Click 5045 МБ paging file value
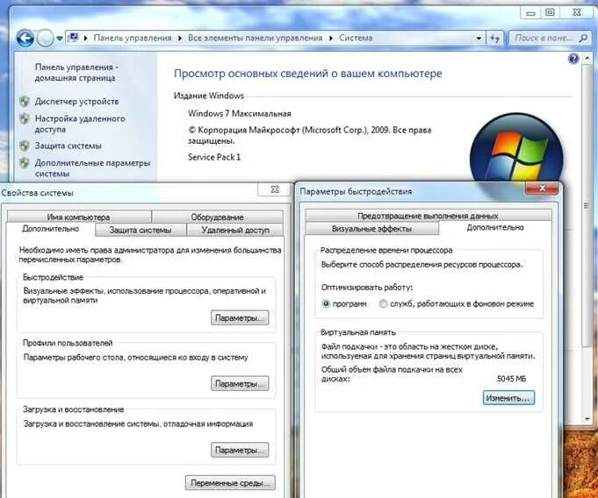 click(511, 379)
